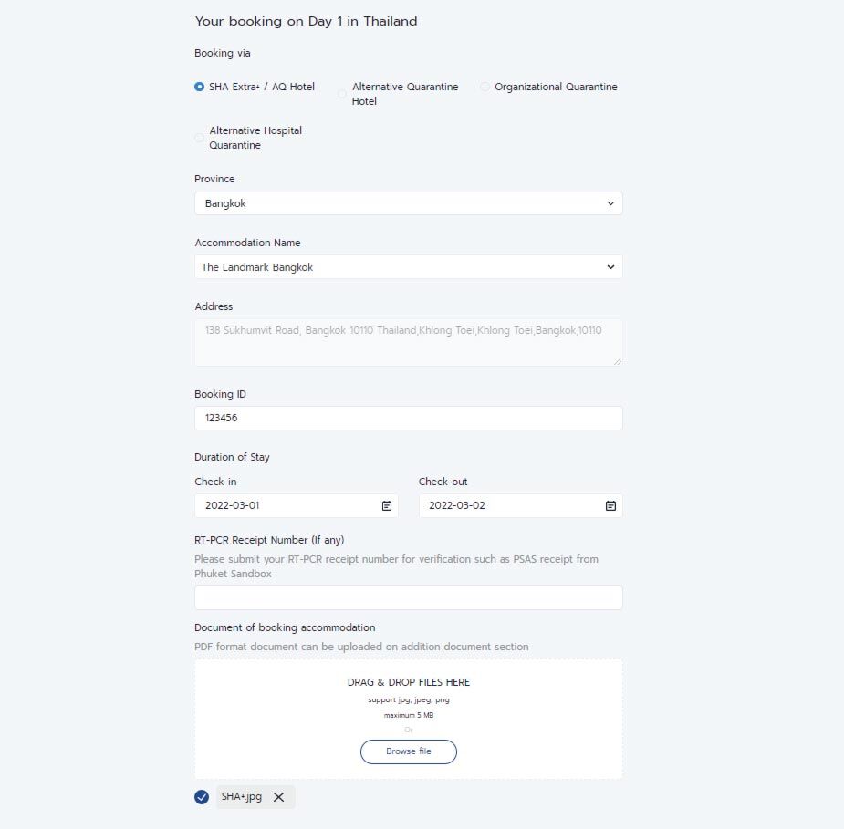Screen dimensions: 844x829
Task: Click the Check-in date field
Action: click(287, 505)
